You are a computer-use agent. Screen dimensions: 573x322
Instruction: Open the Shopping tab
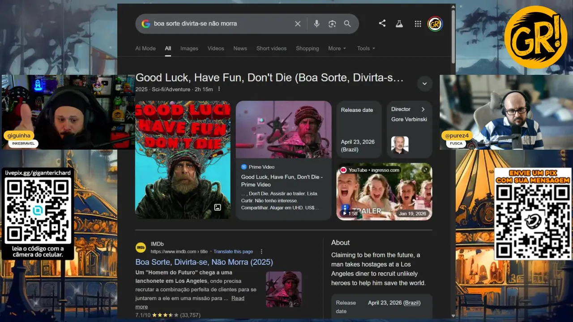tap(308, 48)
